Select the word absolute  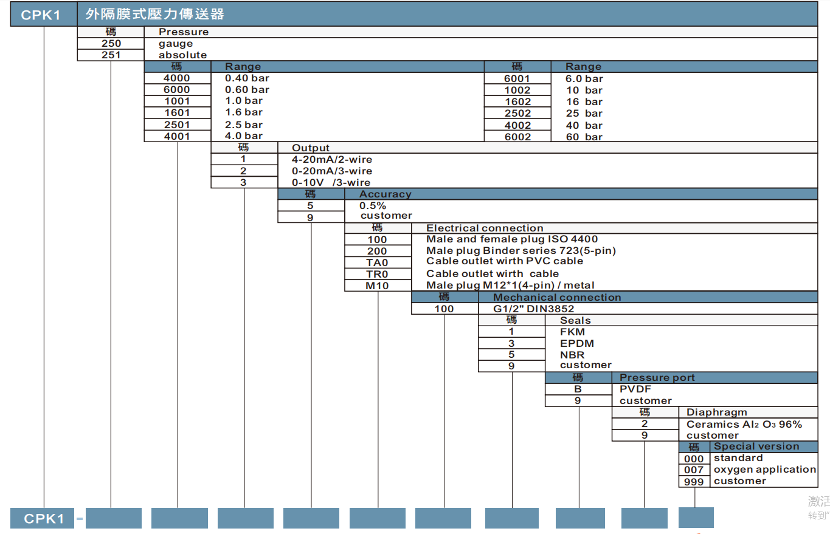coord(183,55)
